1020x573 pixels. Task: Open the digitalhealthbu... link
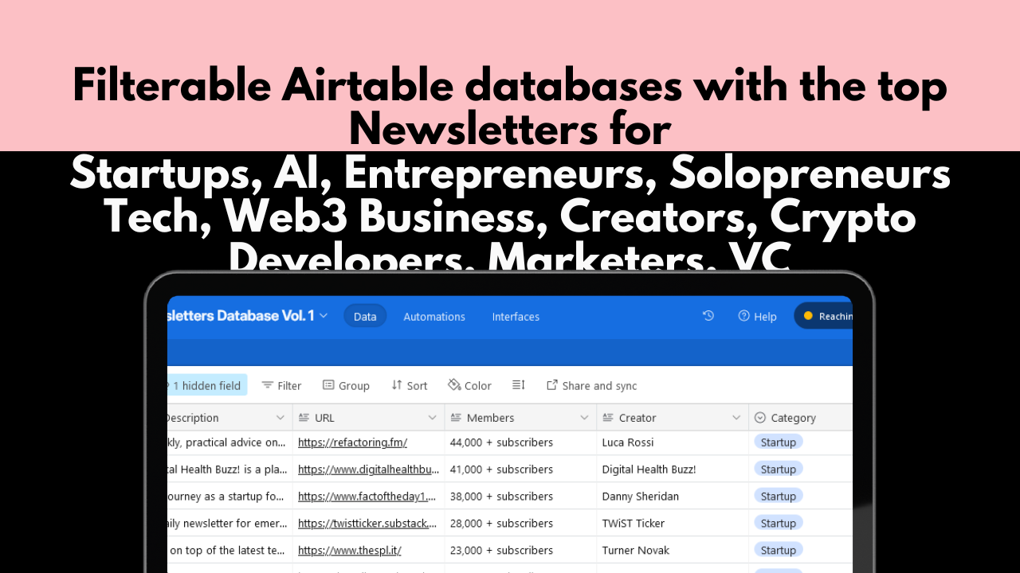point(369,470)
